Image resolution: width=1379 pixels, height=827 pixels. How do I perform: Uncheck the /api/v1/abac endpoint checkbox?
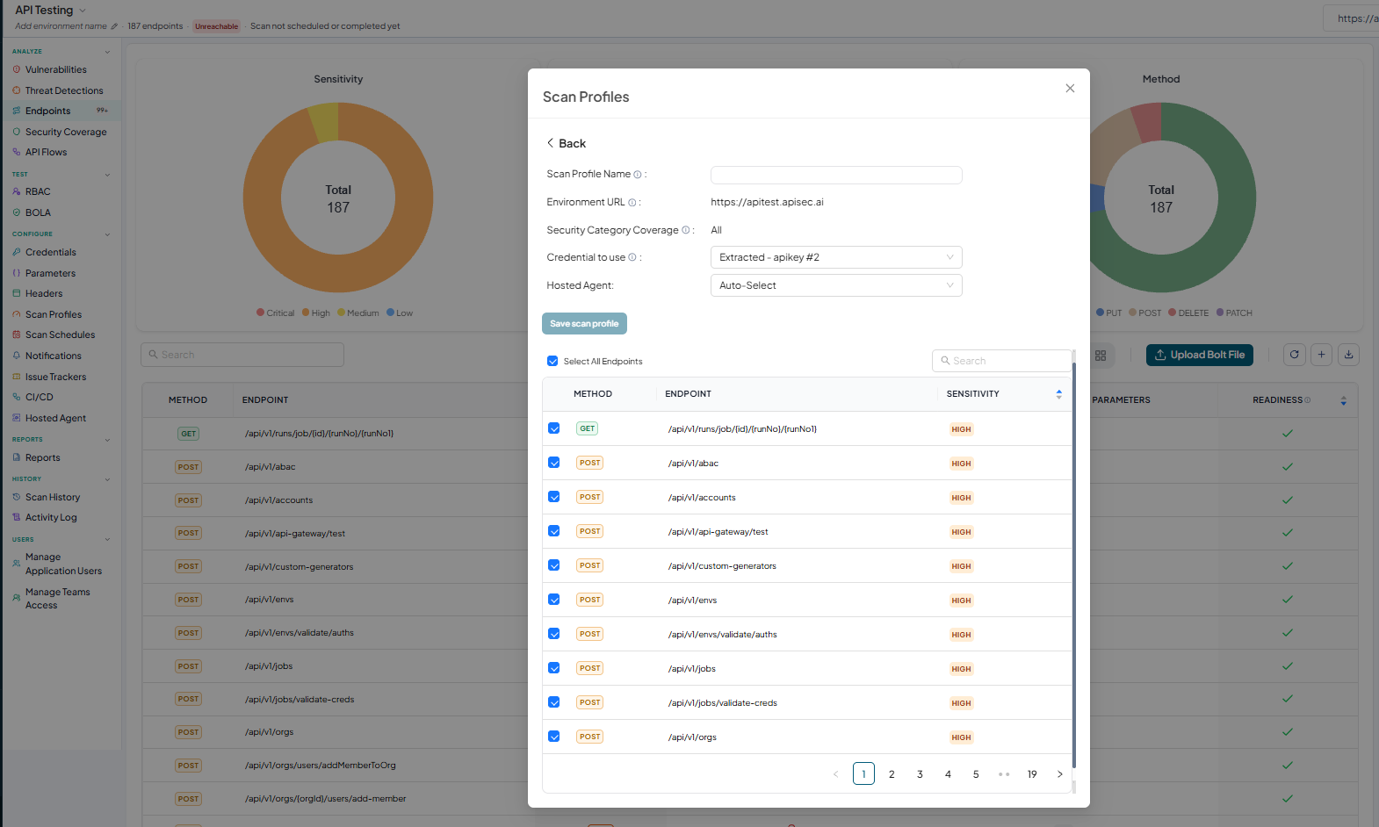click(x=553, y=463)
